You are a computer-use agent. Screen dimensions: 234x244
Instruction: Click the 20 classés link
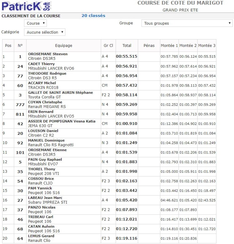93,16
